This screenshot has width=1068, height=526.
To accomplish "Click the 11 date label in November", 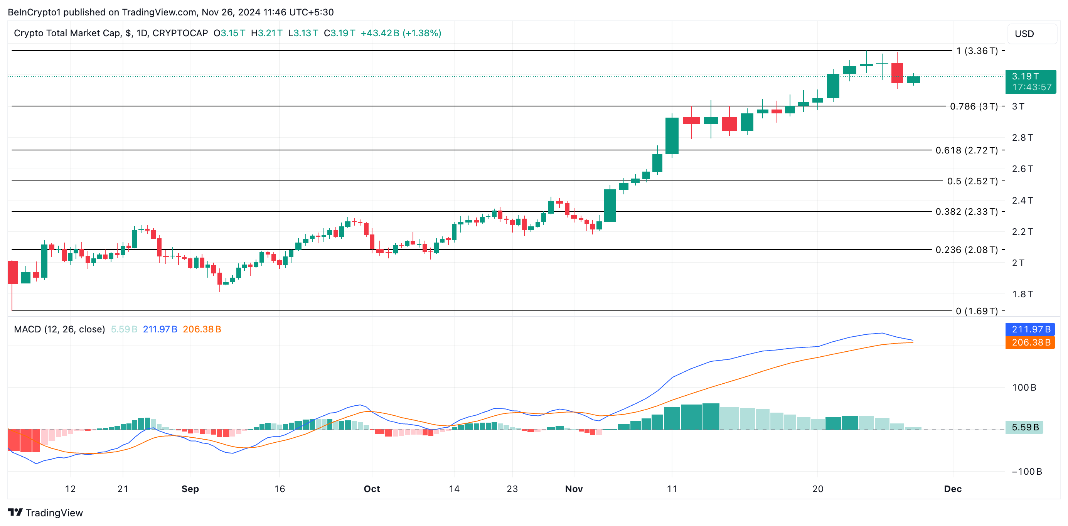I will point(672,489).
